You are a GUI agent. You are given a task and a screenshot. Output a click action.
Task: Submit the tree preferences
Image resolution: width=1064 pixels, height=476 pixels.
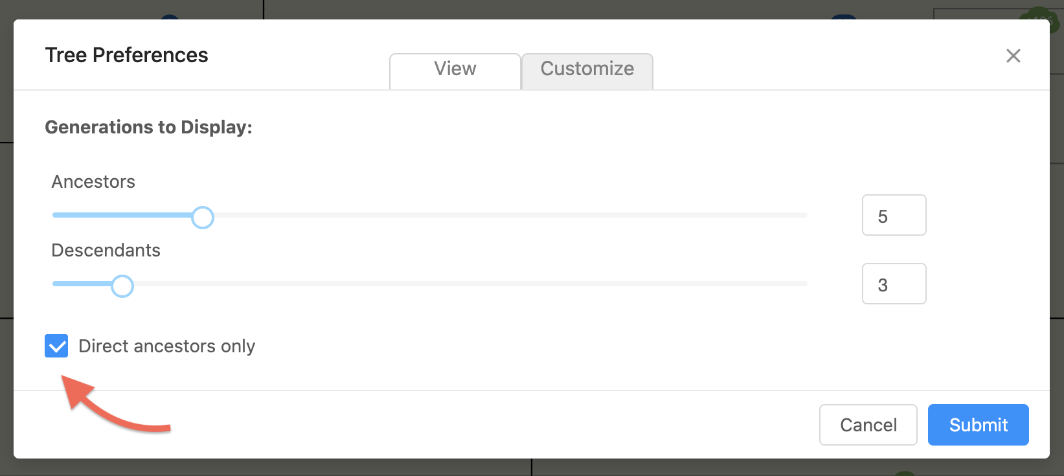pos(978,425)
